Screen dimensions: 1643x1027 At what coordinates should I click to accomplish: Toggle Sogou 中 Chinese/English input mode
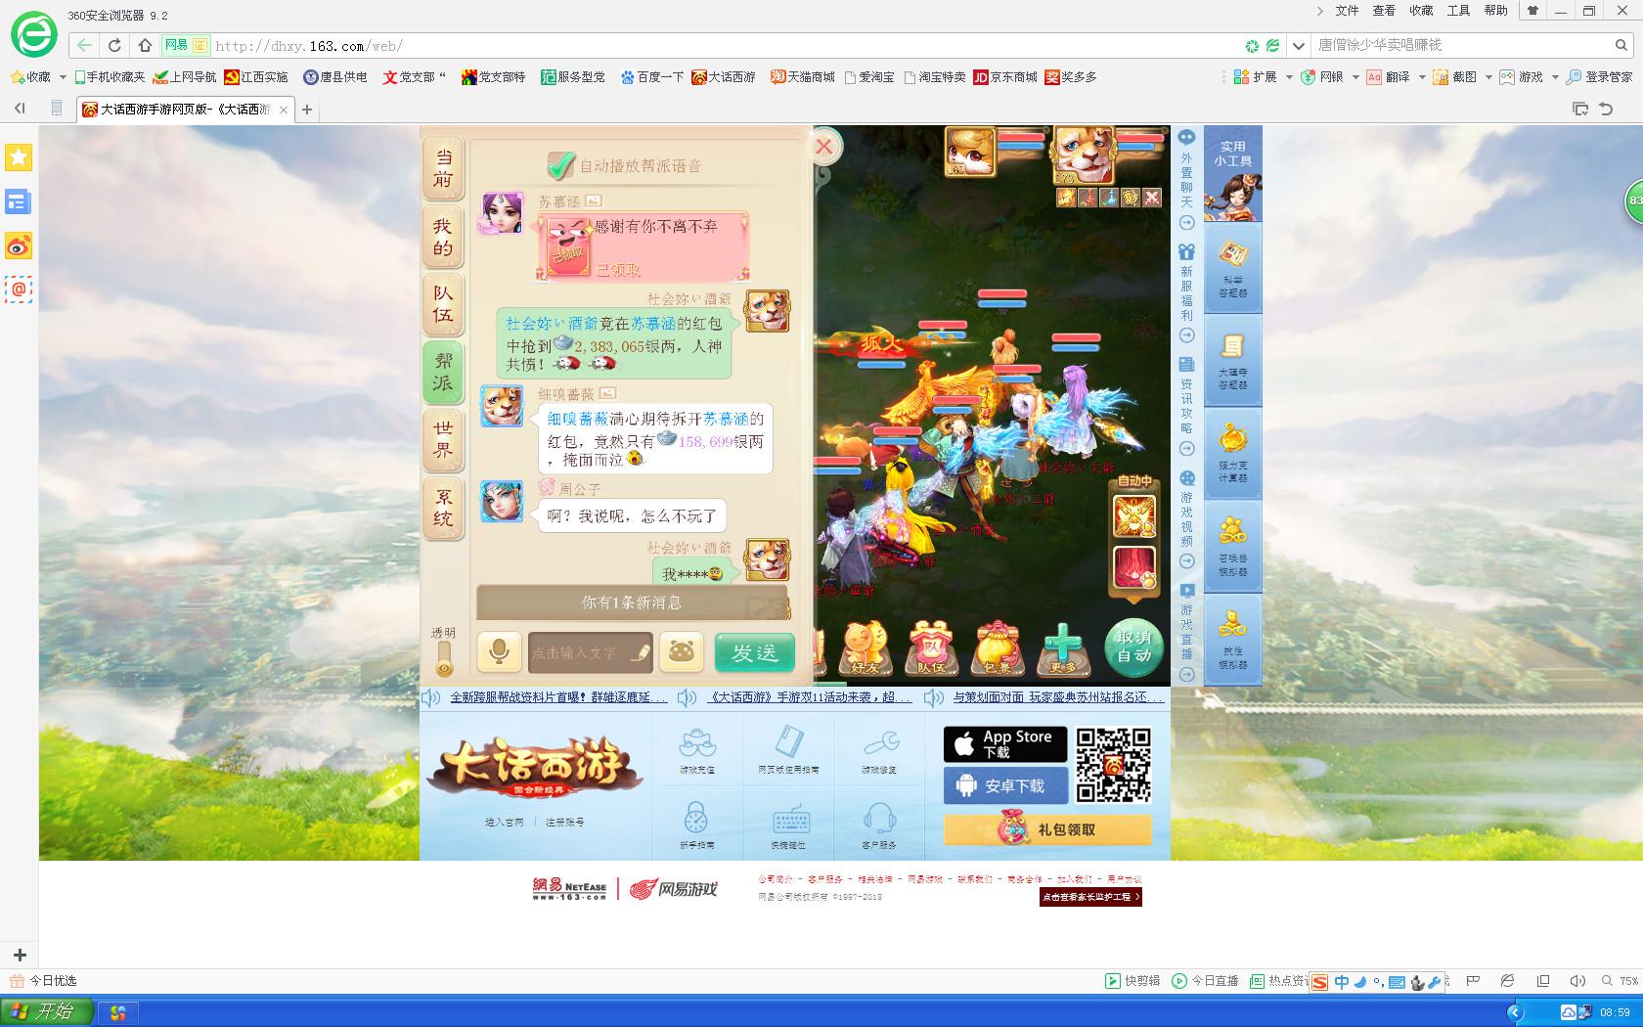tap(1342, 982)
